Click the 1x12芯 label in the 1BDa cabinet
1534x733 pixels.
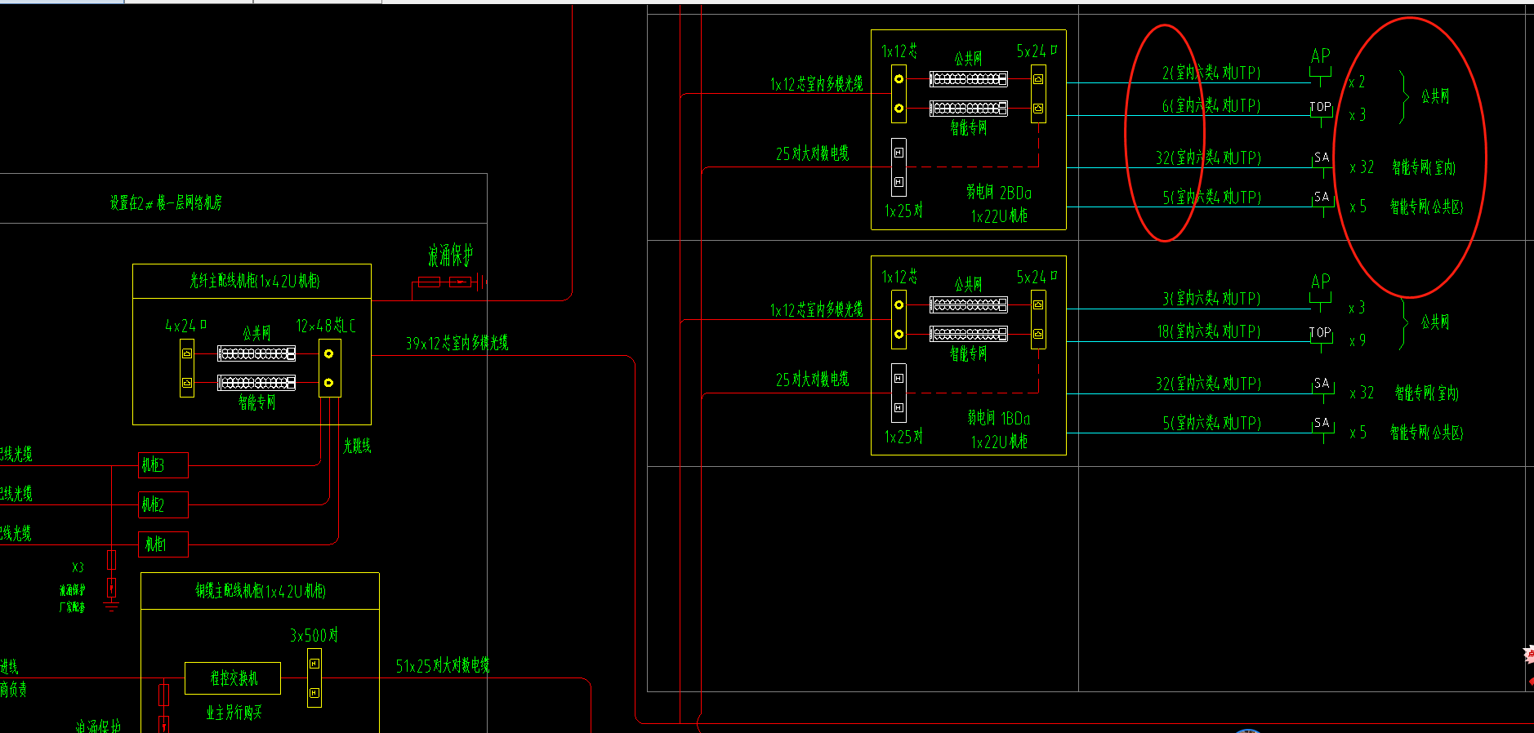coord(899,278)
